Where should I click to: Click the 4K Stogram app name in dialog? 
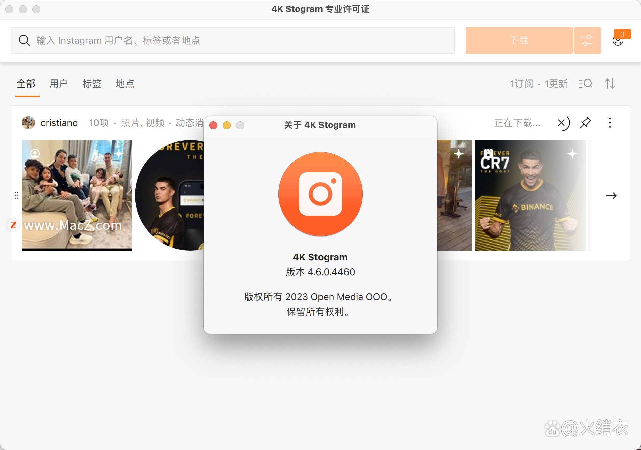(320, 257)
